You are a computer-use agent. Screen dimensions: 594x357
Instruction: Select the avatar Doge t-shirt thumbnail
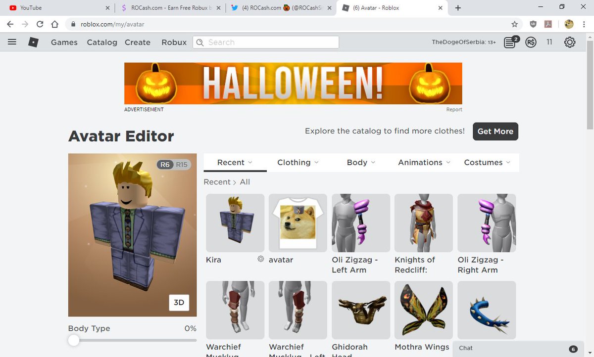point(298,223)
